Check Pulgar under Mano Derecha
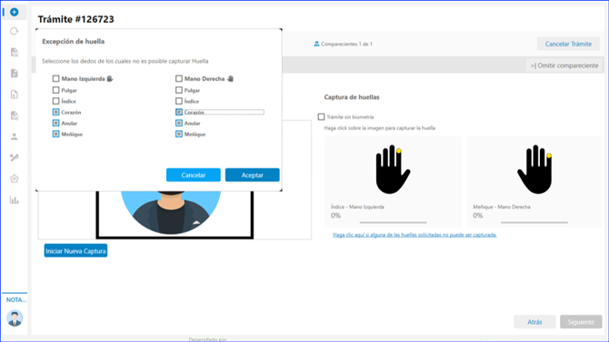 coord(179,90)
